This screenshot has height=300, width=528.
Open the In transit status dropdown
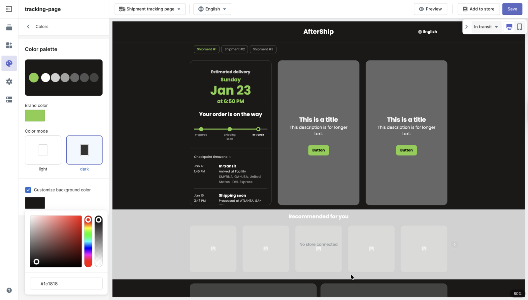coord(486,27)
